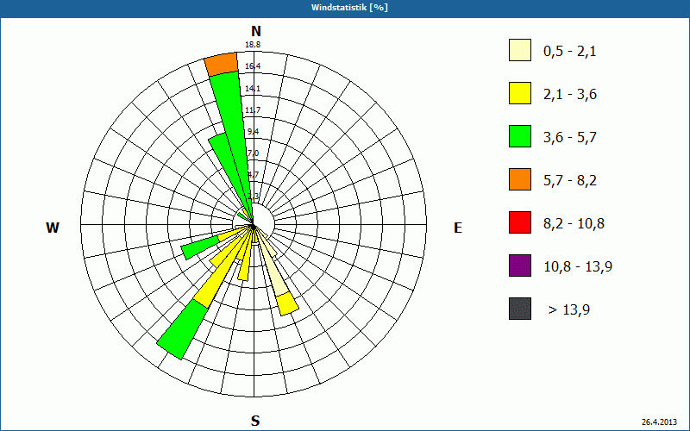Click the legend text '8,2 - 10,8'
The width and height of the screenshot is (690, 431).
574,224
